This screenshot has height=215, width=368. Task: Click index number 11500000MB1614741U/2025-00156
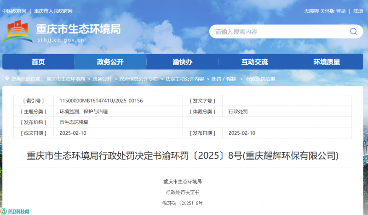[101, 100]
